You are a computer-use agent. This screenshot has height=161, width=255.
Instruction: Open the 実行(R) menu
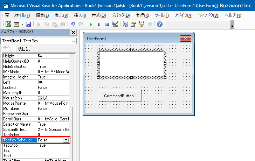pyautogui.click(x=142, y=15)
